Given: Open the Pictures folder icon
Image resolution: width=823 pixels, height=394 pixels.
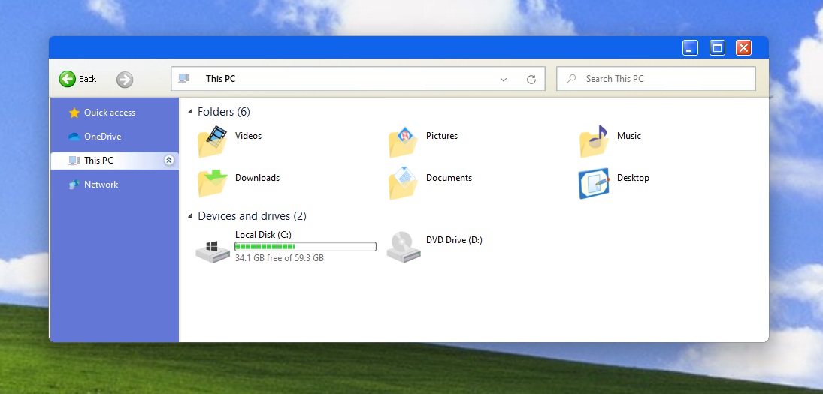Looking at the screenshot, I should 404,141.
